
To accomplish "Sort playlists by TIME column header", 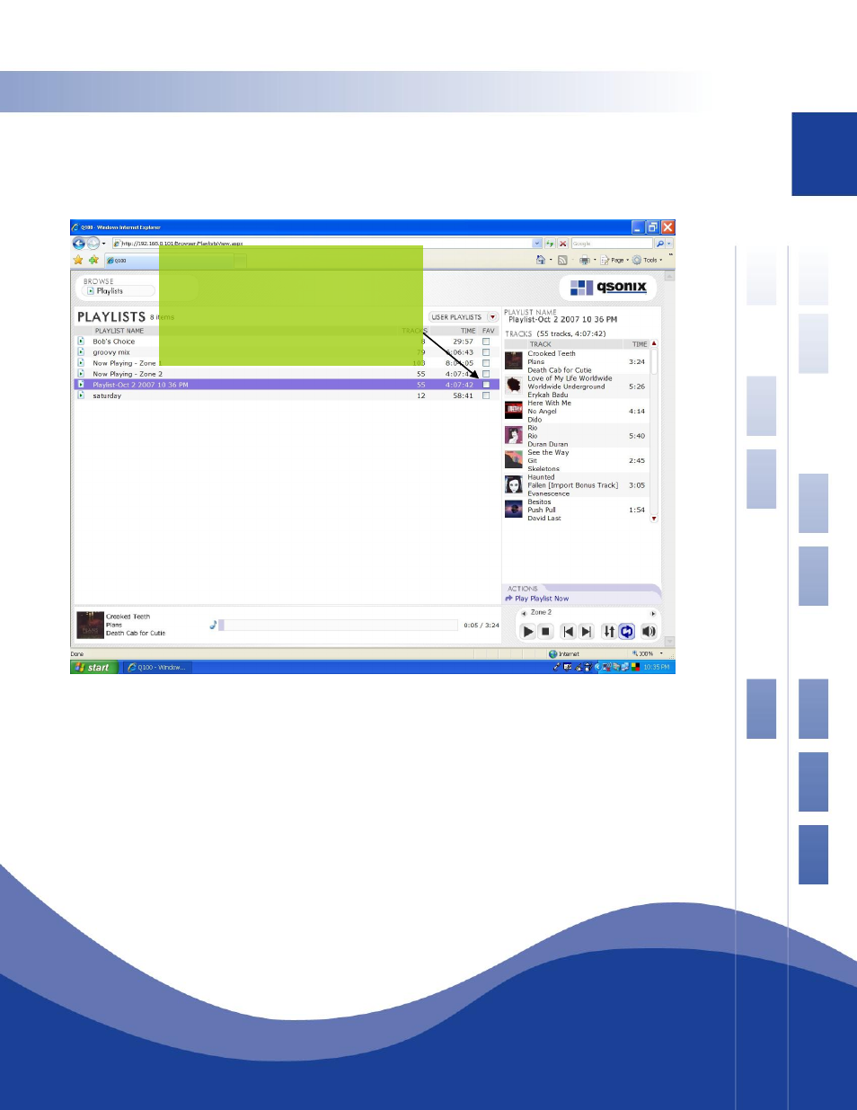I will (468, 331).
